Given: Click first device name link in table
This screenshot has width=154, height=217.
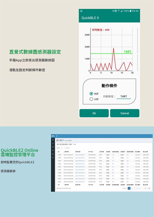Looking at the screenshot, I should click(x=80, y=155).
